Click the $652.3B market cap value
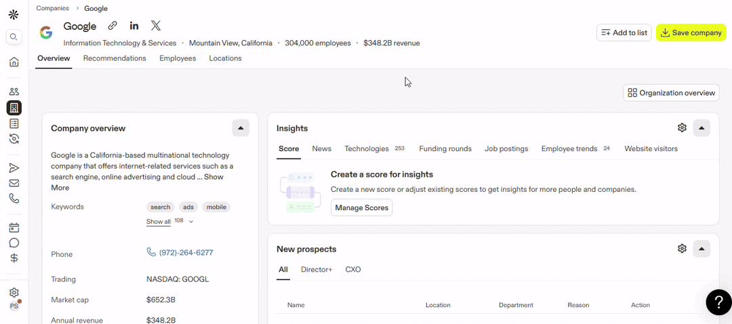The image size is (732, 324). (x=161, y=300)
